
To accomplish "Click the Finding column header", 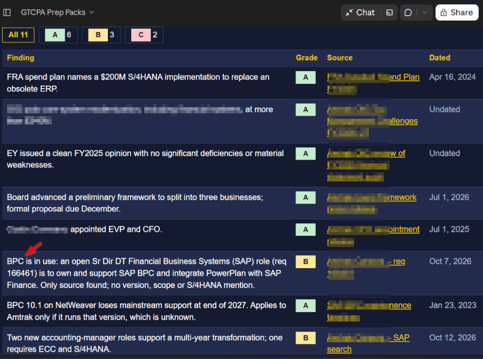I will point(21,58).
